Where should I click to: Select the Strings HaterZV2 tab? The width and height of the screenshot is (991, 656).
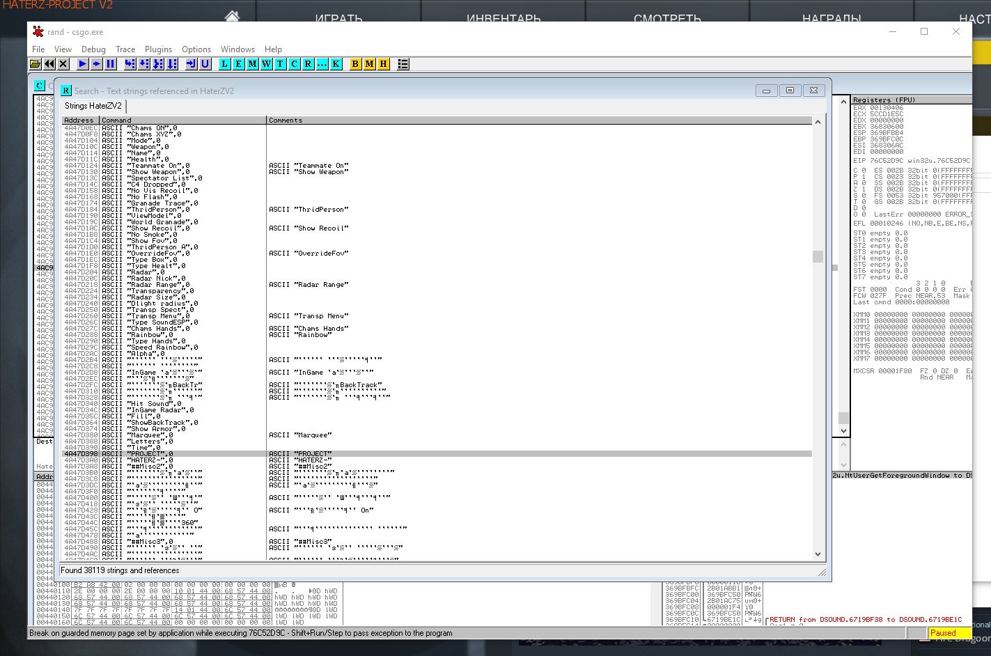[93, 106]
